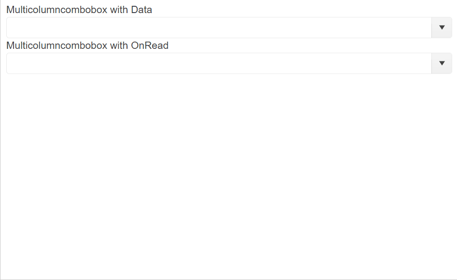
Task: Select the empty OnRead combobox field
Action: (x=219, y=63)
